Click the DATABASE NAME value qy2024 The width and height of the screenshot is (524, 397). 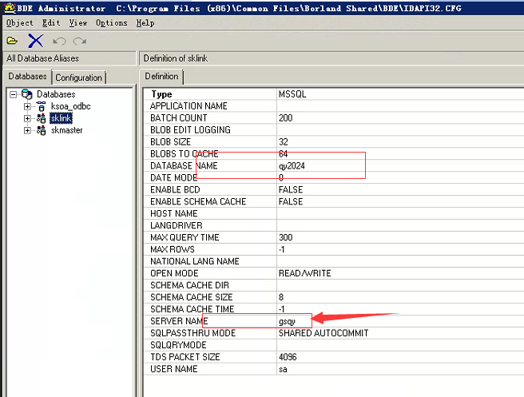pyautogui.click(x=292, y=166)
